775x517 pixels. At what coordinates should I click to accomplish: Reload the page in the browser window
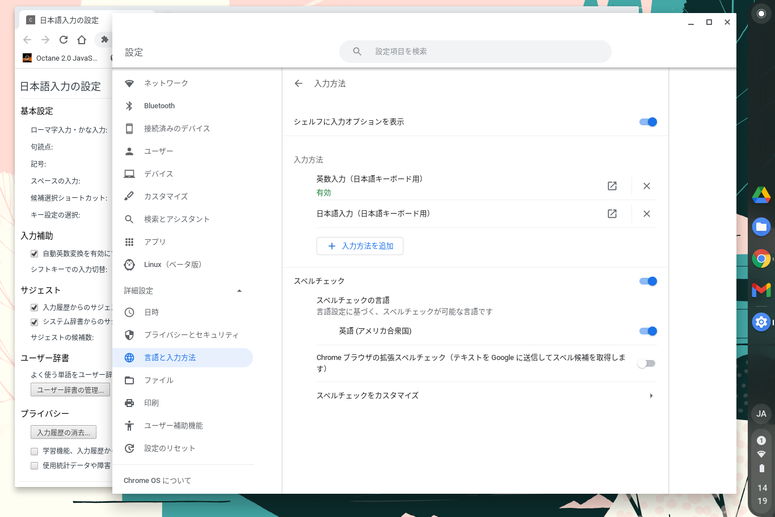coord(64,40)
